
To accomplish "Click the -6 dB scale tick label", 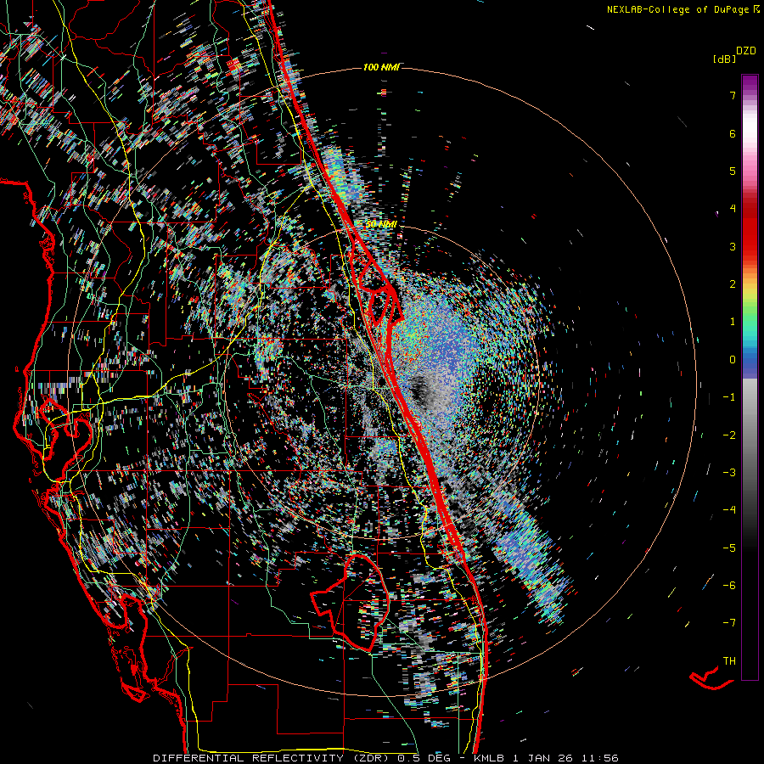I will click(x=729, y=586).
